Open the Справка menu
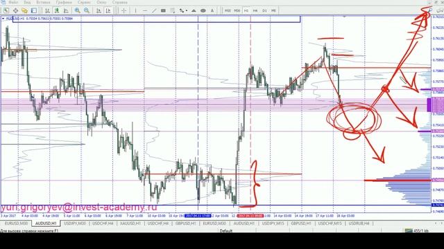Viewport: 444px width, 249px height. [120, 2]
